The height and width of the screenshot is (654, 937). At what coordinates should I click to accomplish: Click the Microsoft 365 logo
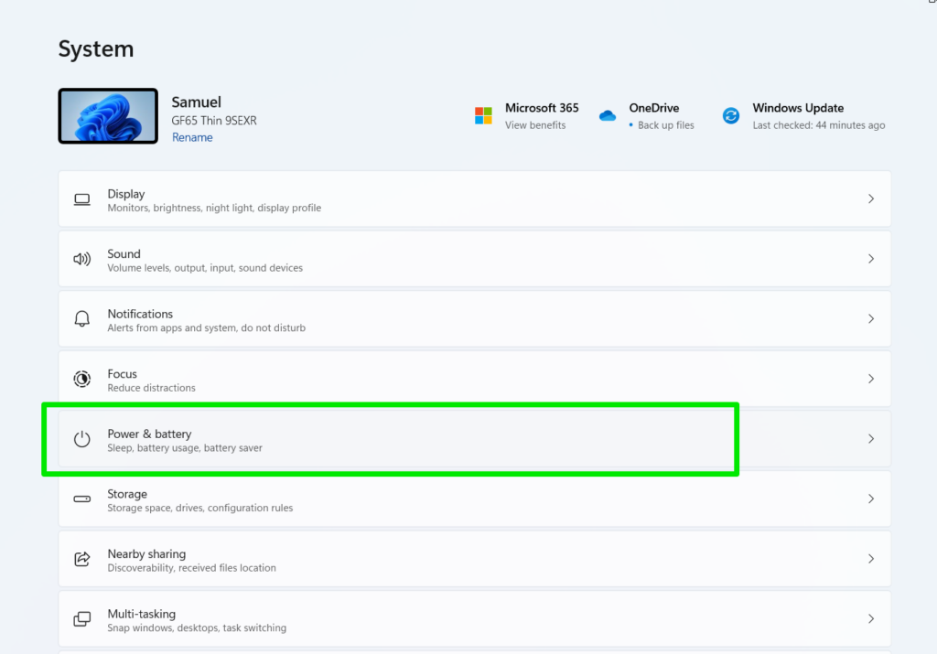482,115
